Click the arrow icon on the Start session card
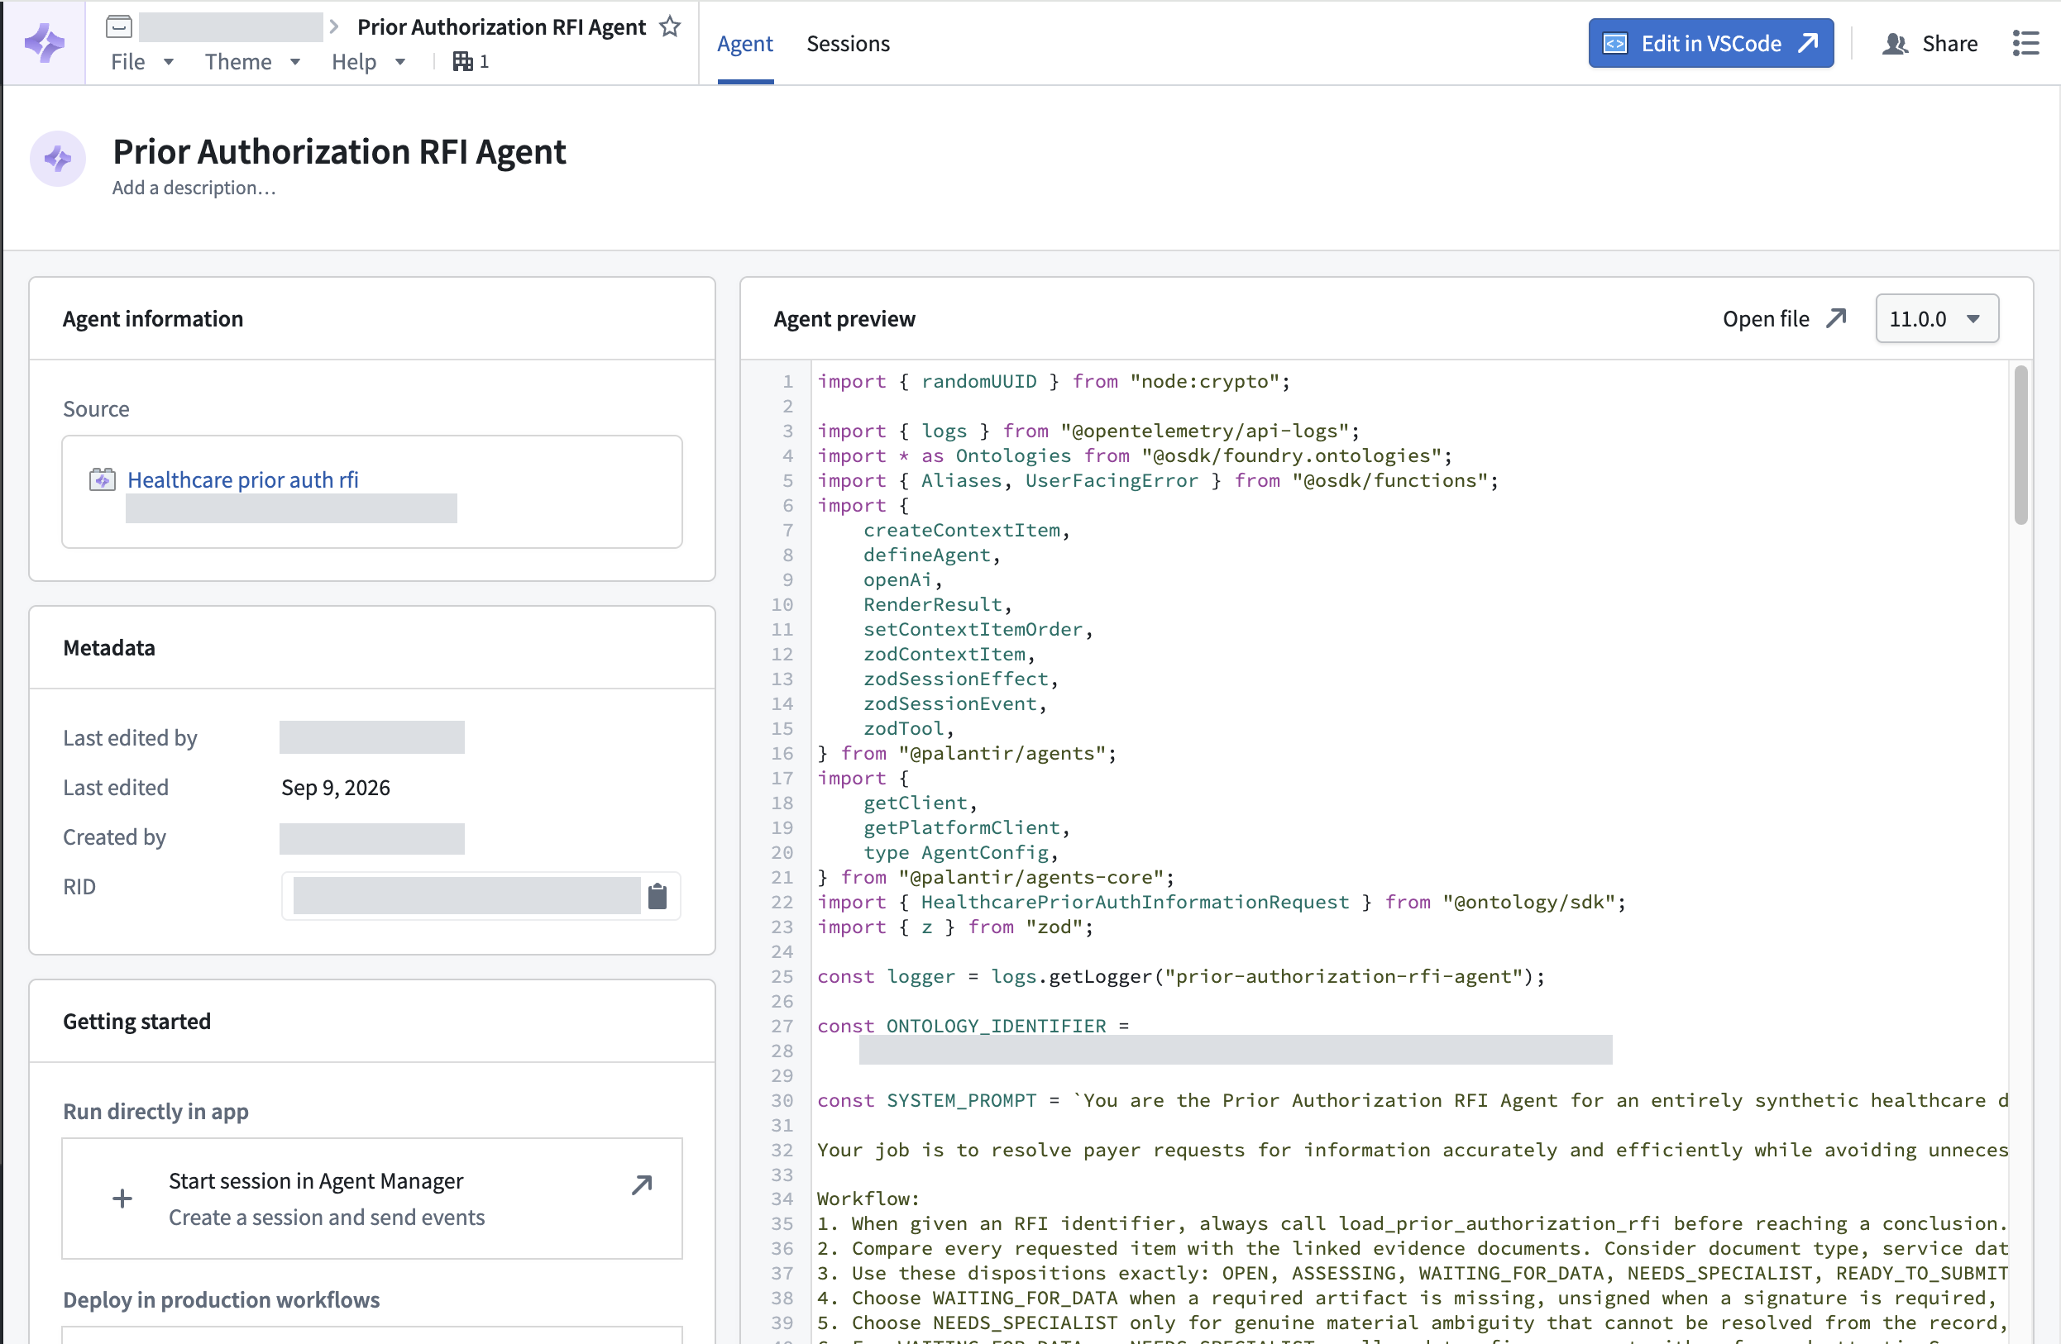2061x1344 pixels. coord(642,1184)
